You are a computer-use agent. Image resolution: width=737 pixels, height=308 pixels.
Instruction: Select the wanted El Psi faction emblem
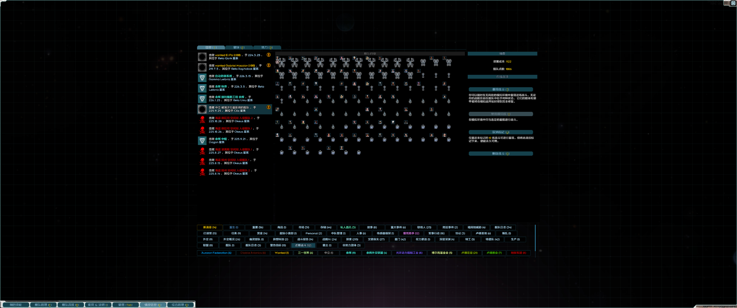202,57
